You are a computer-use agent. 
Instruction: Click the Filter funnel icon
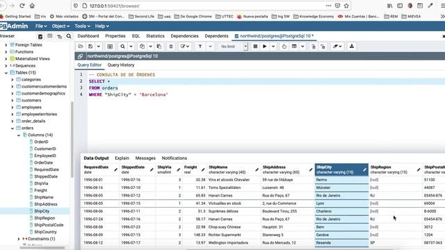tap(200, 47)
